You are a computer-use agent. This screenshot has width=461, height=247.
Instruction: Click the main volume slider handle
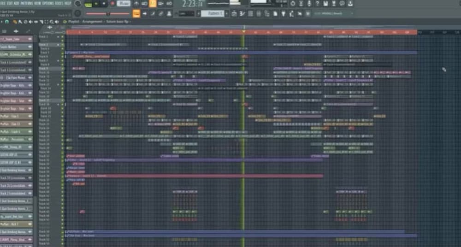(x=108, y=13)
